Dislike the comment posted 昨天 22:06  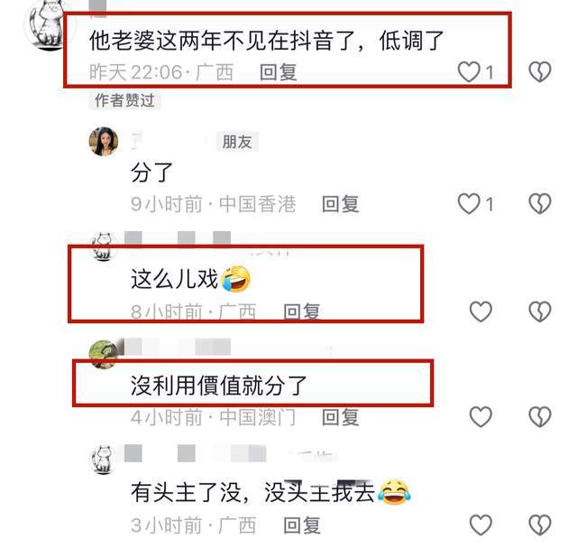click(x=540, y=71)
